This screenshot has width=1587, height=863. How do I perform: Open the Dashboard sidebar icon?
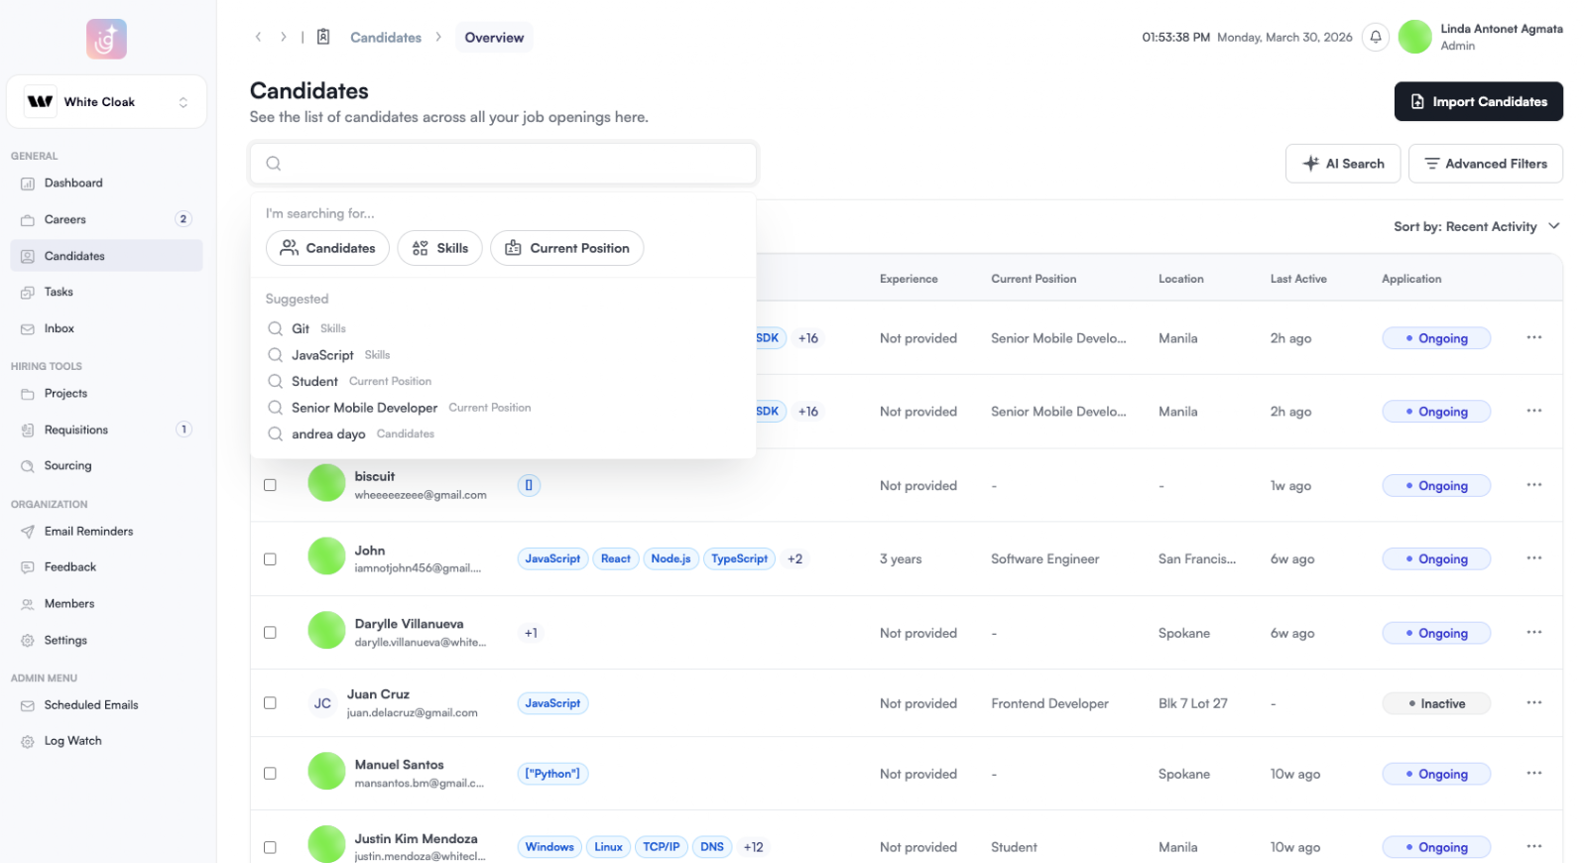28,184
